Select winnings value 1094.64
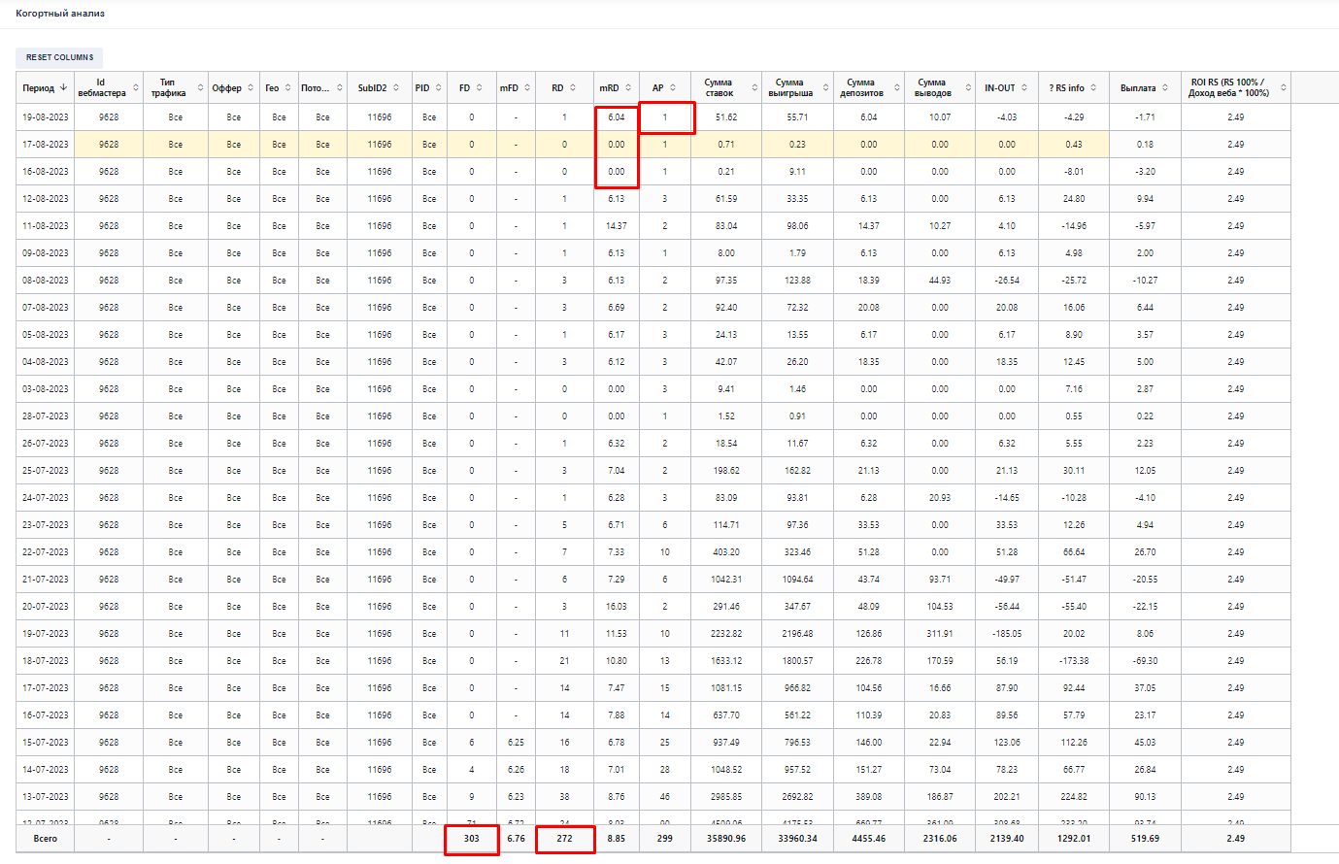The width and height of the screenshot is (1339, 864). point(797,580)
